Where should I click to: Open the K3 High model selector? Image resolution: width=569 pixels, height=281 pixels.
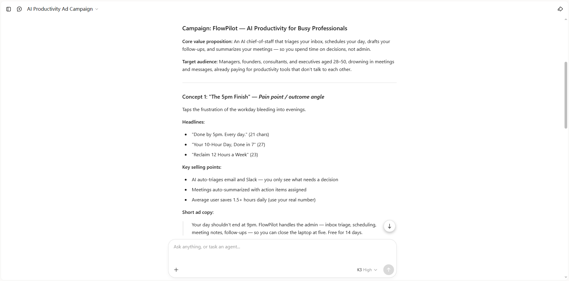367,270
